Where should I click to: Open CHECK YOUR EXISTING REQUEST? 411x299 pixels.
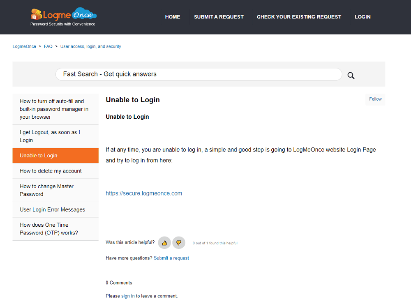tap(299, 17)
